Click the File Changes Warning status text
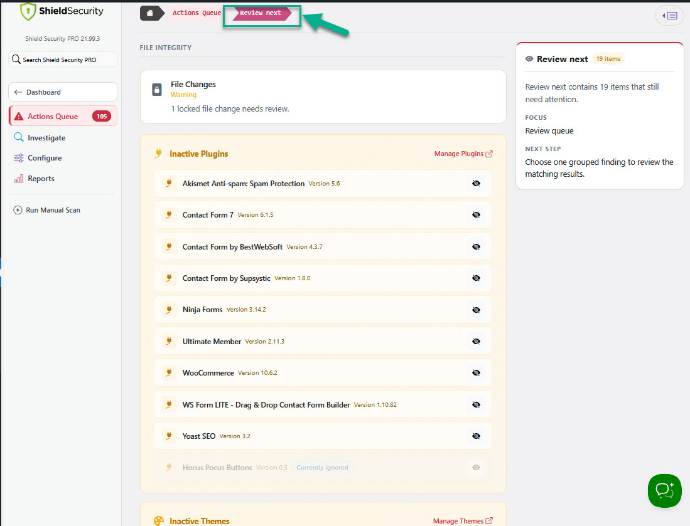The height and width of the screenshot is (526, 690). [183, 95]
